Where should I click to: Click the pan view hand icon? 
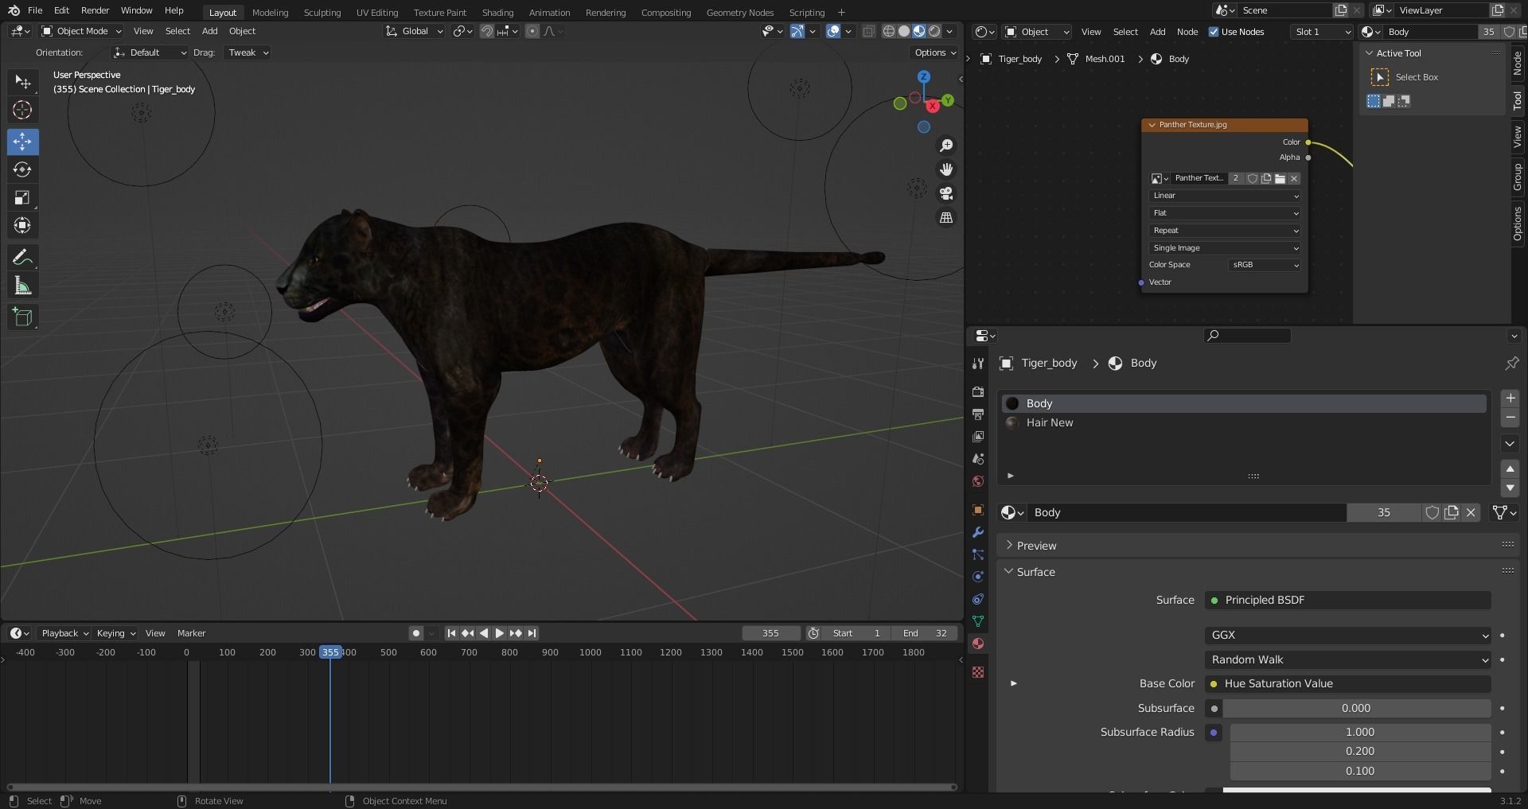coord(946,169)
